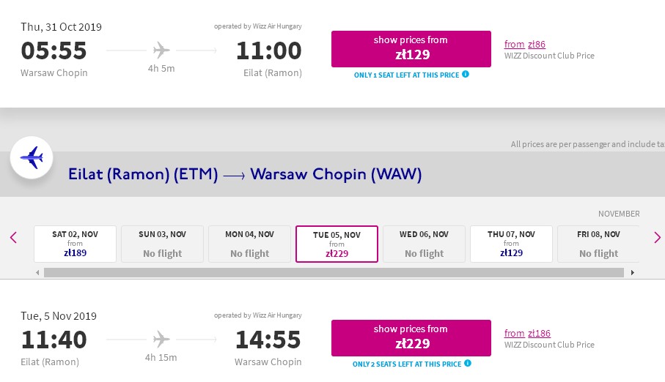Click the round blue airplane icon
The width and height of the screenshot is (665, 382).
click(x=32, y=157)
